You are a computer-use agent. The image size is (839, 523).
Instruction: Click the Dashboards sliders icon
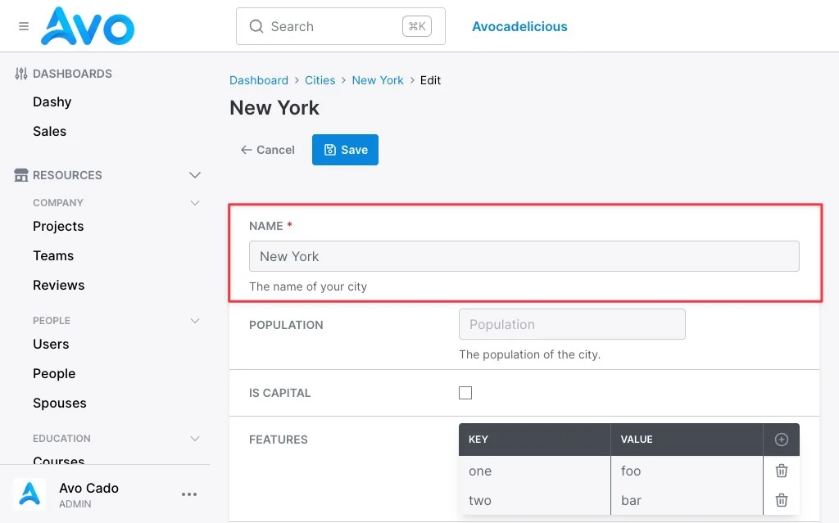pos(20,74)
